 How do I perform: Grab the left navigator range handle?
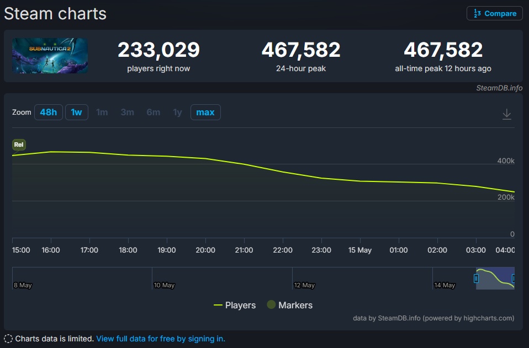pyautogui.click(x=476, y=279)
